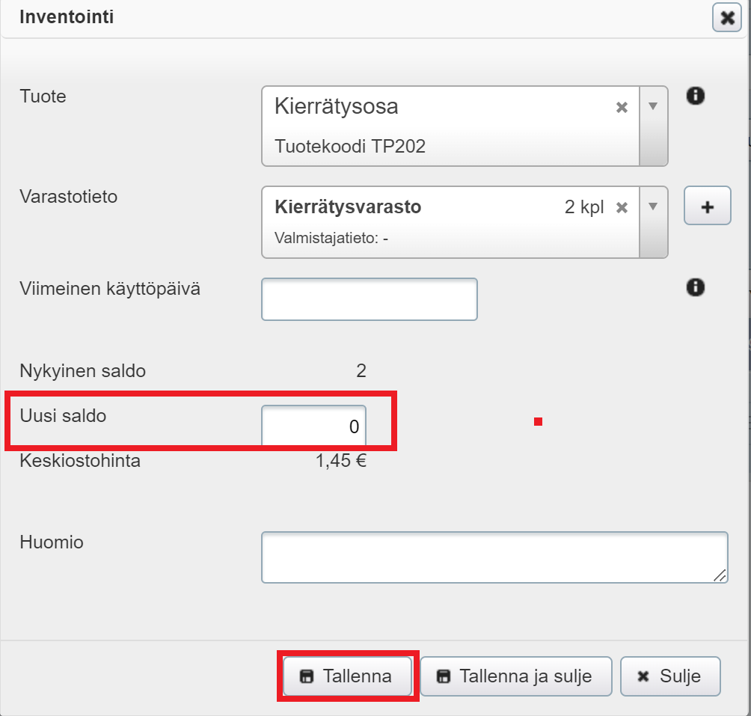Focus the Viimeinen käyttöpäivä date field
Viewport: 751px width, 716px height.
(x=369, y=299)
